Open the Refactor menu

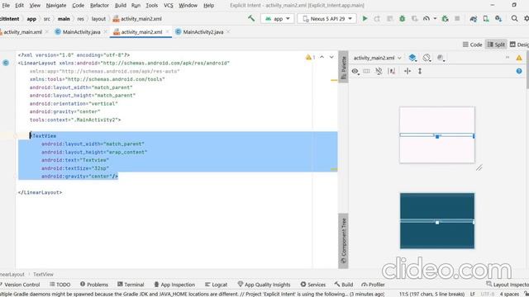click(99, 6)
